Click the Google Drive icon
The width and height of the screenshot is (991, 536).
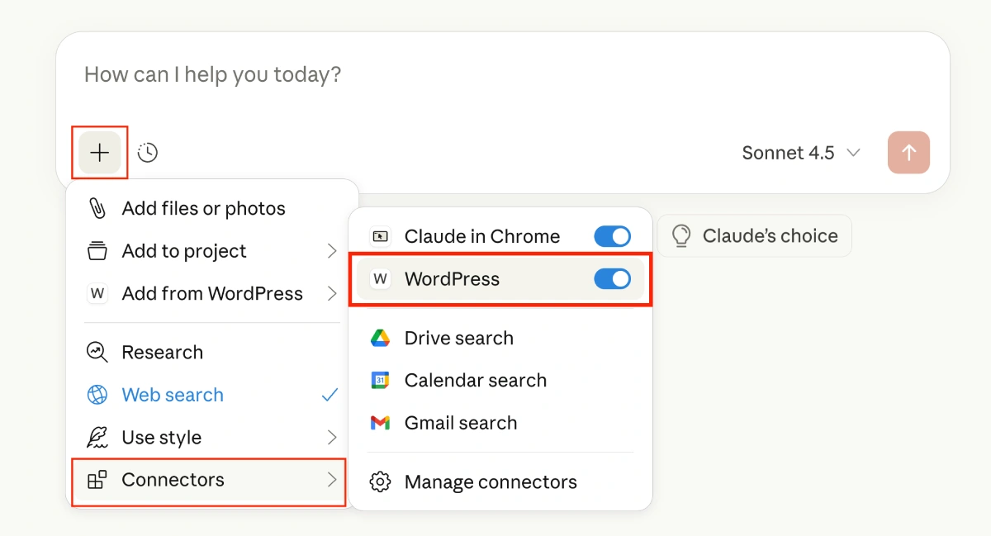(380, 338)
